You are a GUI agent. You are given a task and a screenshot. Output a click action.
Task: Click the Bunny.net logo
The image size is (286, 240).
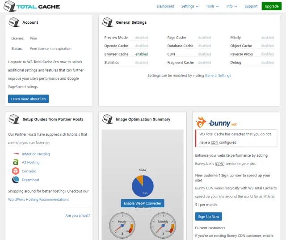pyautogui.click(x=216, y=122)
